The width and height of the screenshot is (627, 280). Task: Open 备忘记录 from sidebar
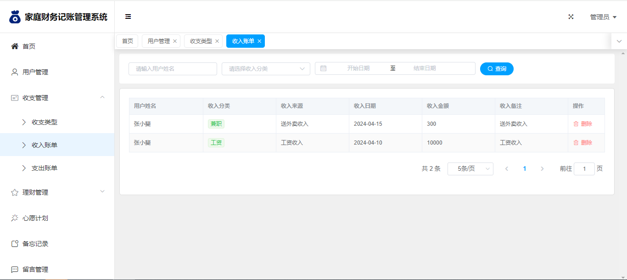pos(35,244)
